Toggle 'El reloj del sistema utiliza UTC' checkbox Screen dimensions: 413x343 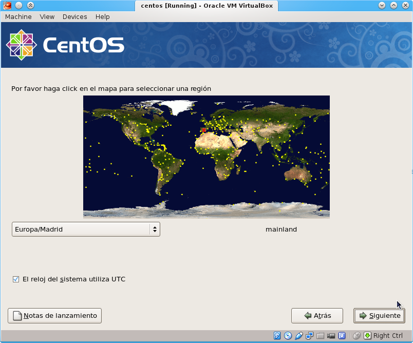16,279
